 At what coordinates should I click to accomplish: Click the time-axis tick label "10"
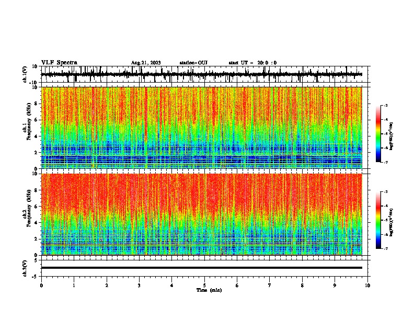(367, 285)
